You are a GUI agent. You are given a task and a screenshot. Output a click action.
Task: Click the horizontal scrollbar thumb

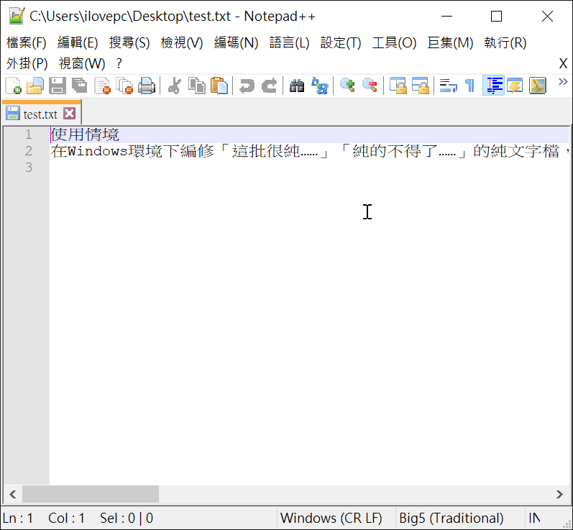(x=91, y=494)
